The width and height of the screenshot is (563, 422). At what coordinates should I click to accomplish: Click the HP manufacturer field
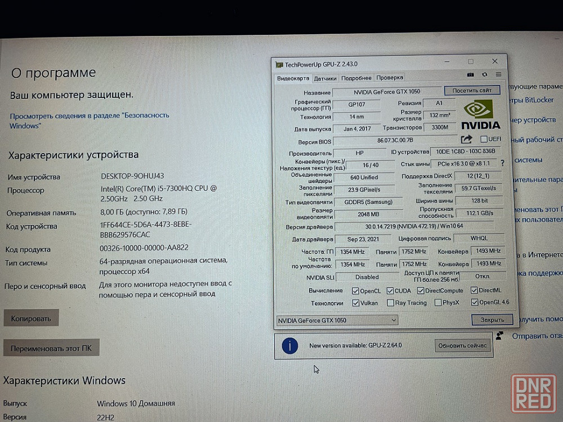(x=359, y=153)
